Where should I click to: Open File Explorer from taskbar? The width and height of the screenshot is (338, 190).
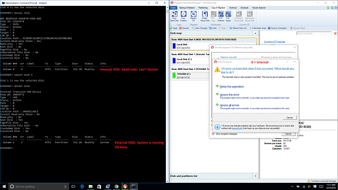click(x=91, y=186)
